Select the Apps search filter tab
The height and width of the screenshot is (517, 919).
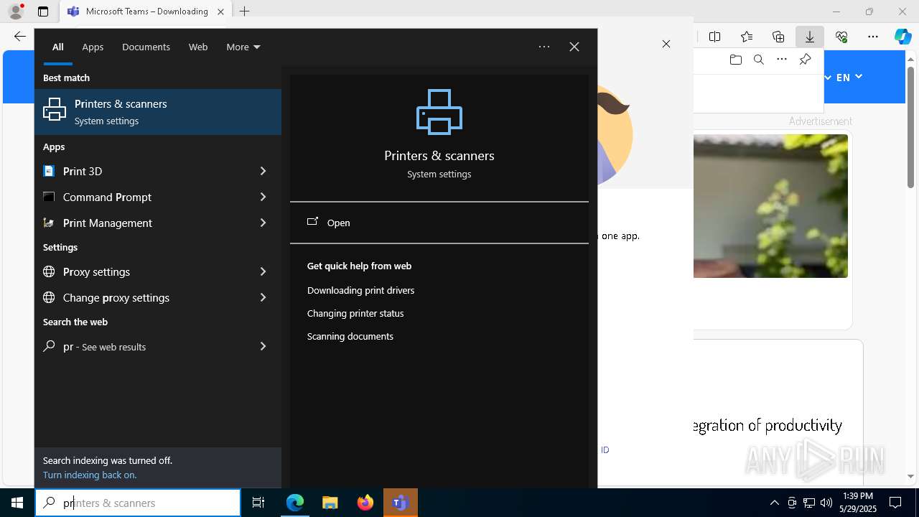coord(93,47)
